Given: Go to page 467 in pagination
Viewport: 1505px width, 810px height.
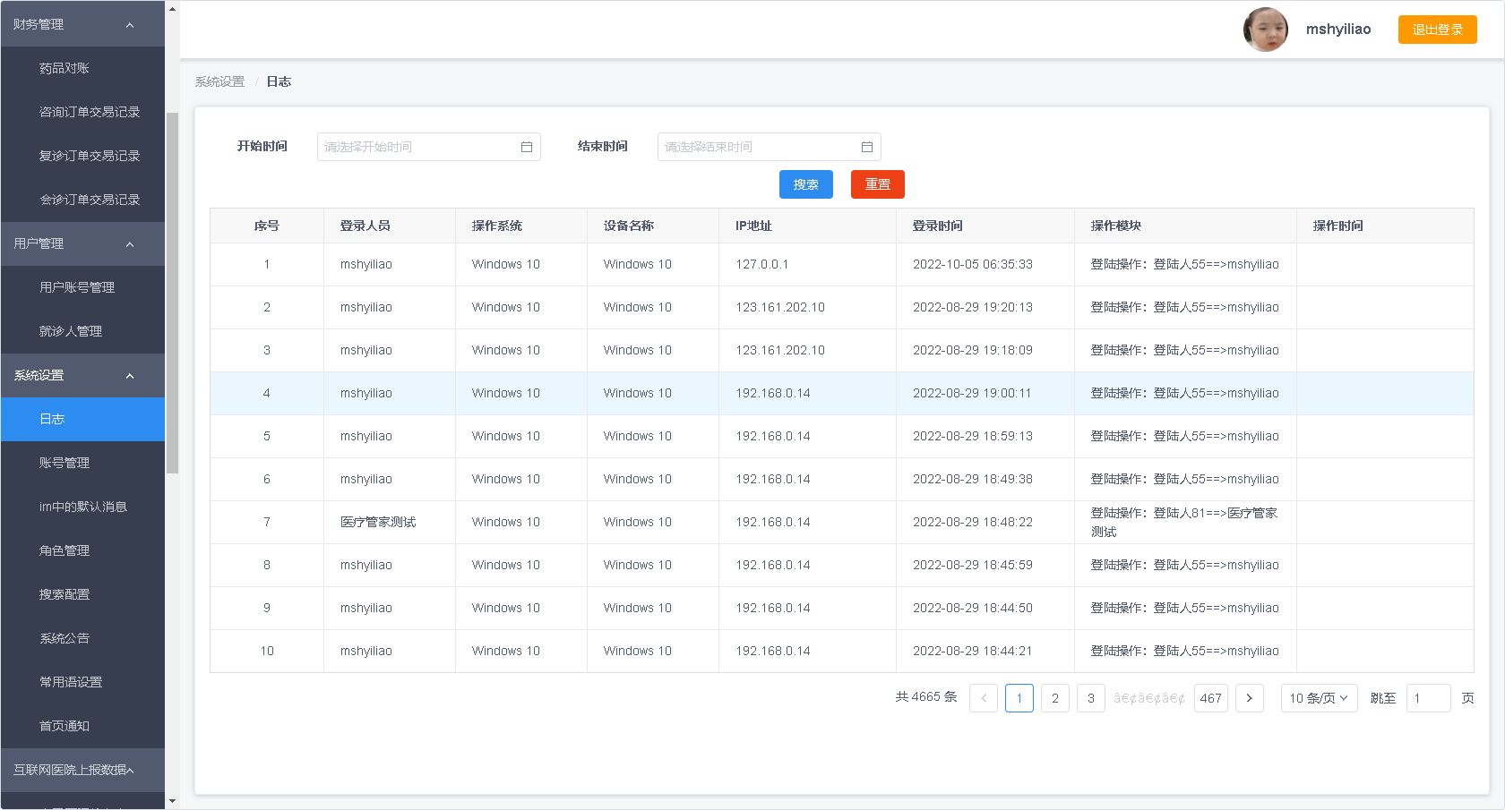Looking at the screenshot, I should click(x=1210, y=698).
